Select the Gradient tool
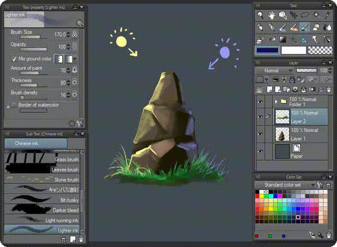This screenshot has height=247, width=337. tap(283, 40)
